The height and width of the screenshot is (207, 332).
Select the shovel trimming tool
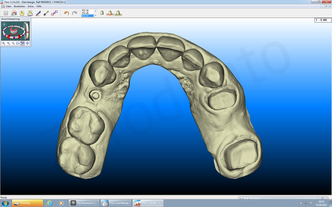(x=46, y=13)
